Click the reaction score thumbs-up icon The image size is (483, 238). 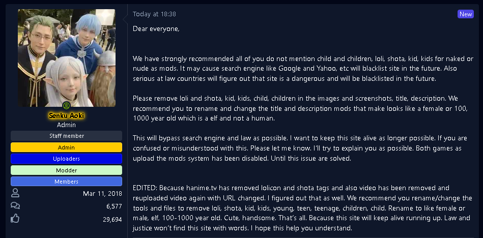(x=15, y=219)
